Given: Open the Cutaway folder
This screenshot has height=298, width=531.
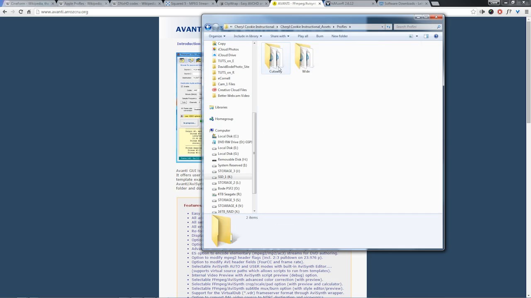Looking at the screenshot, I should click(x=275, y=58).
